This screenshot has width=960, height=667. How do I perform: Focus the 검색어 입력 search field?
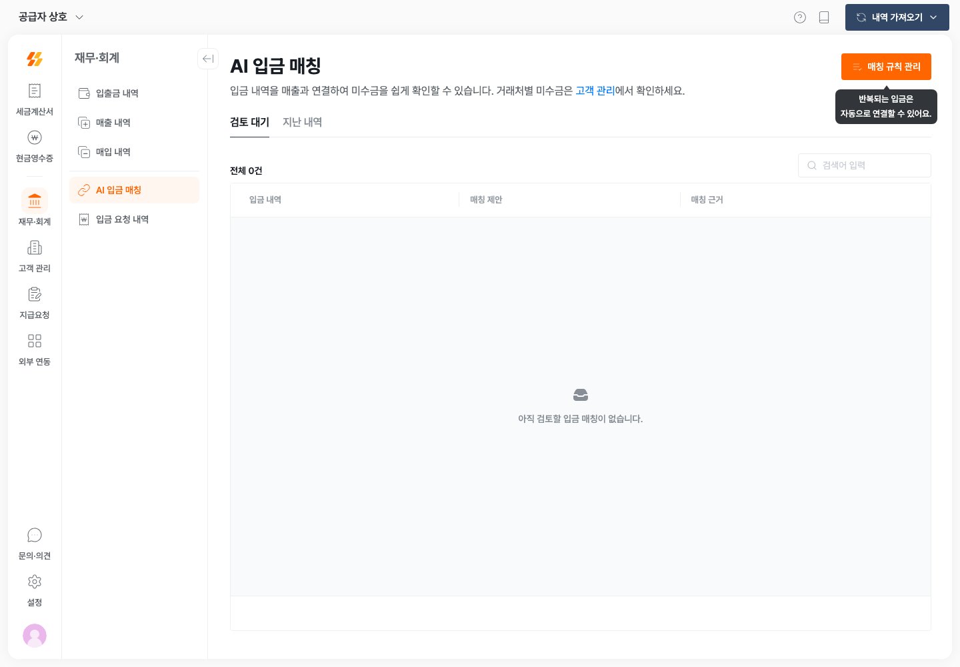tap(865, 165)
